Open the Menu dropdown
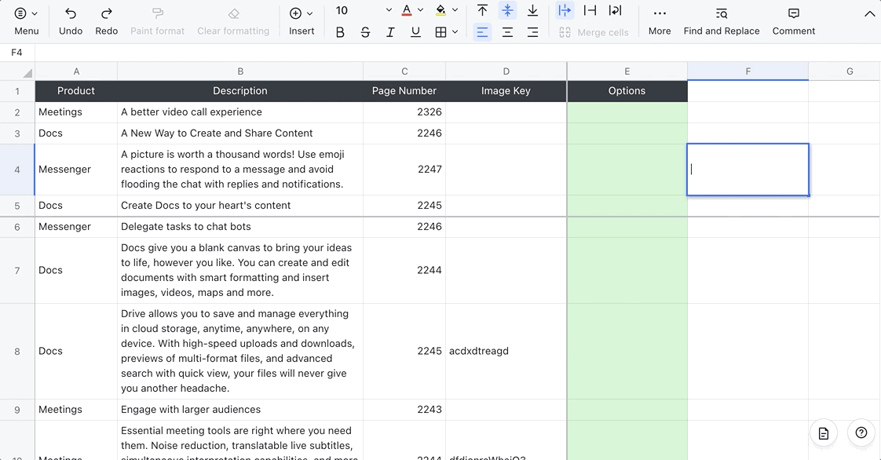The width and height of the screenshot is (881, 460). pyautogui.click(x=26, y=20)
